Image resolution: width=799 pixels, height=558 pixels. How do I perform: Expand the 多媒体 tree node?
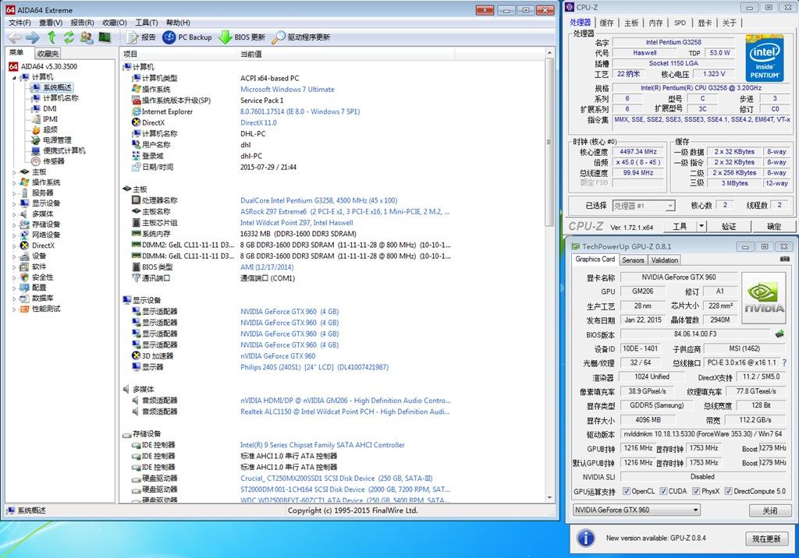click(14, 214)
